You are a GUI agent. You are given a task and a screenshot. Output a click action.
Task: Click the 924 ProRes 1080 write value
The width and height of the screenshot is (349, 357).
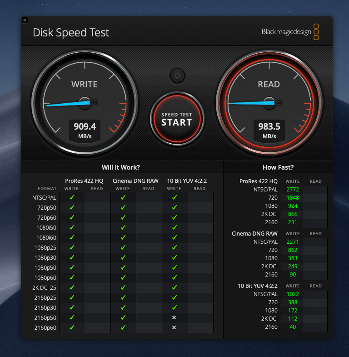[x=293, y=206]
